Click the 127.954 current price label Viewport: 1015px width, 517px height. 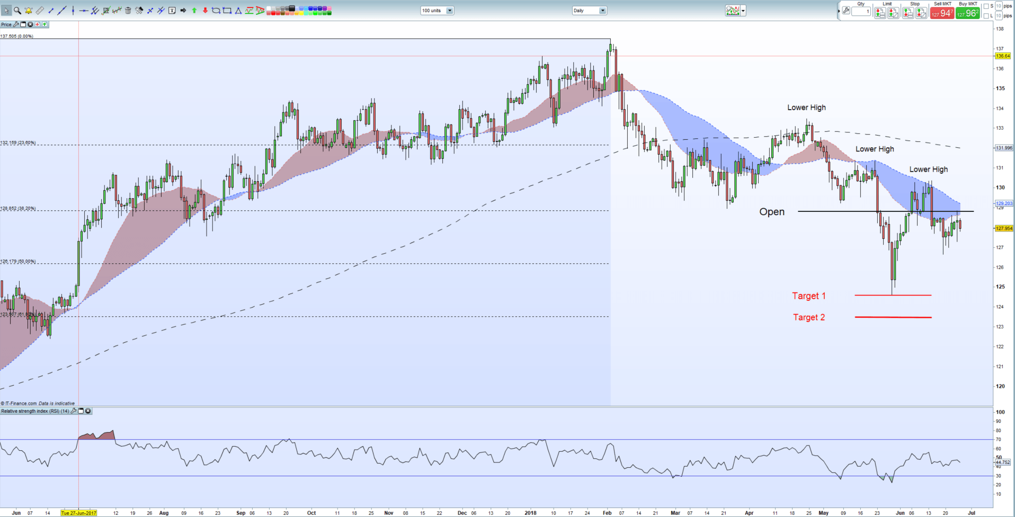[x=1004, y=228]
